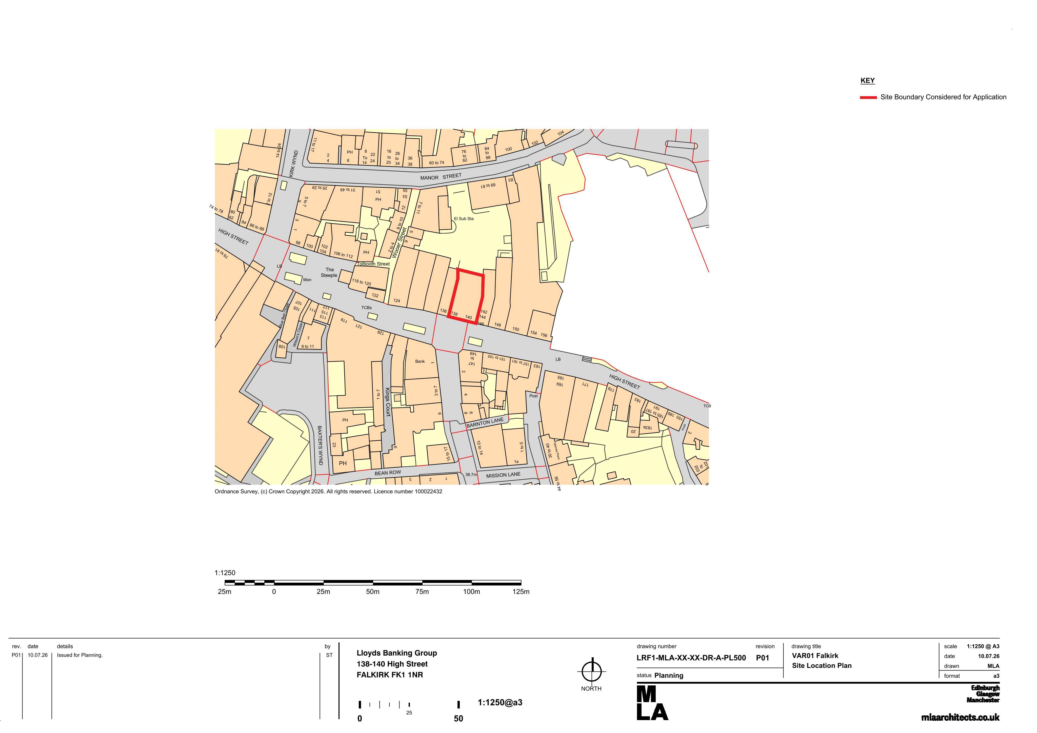Click the 'Site Location Plan' title line
1037x733 pixels.
(822, 666)
